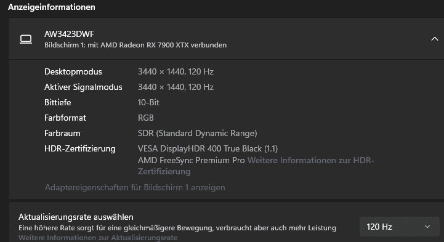This screenshot has height=242, width=444.
Task: Click the Farbraum SDR value text
Action: pos(197,133)
